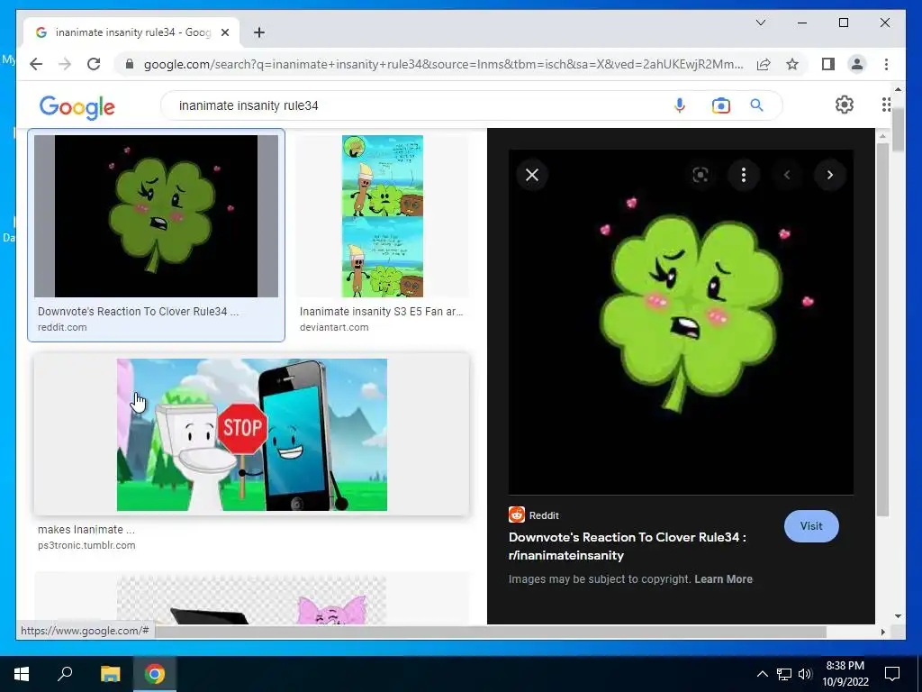Open the Windows notification center
Screen dimensions: 922x692
coord(892,674)
